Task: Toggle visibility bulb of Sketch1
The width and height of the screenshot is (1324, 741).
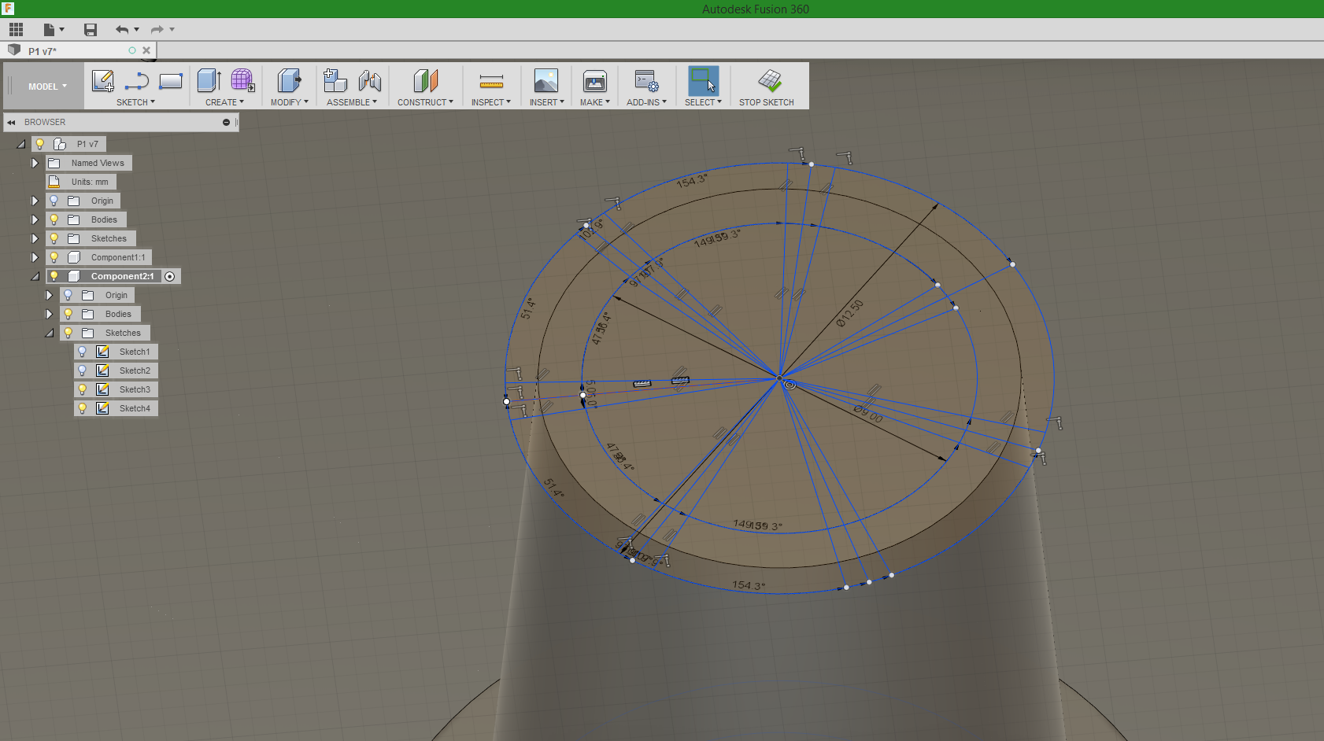Action: [x=82, y=352]
